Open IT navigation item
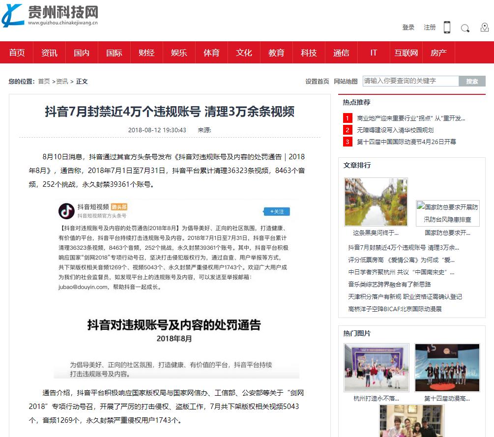The width and height of the screenshot is (494, 437). [374, 53]
